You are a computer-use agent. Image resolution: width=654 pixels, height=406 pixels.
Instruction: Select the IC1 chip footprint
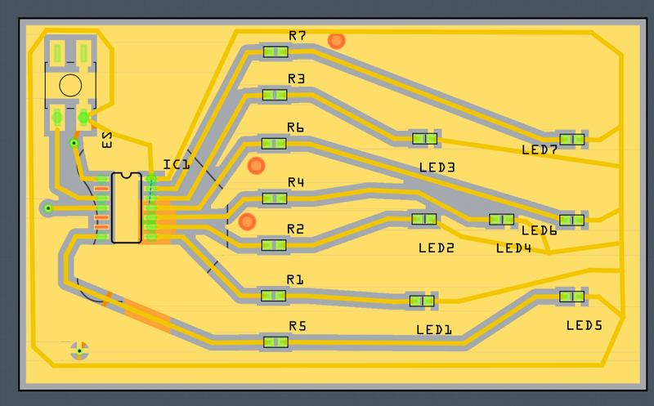point(126,207)
